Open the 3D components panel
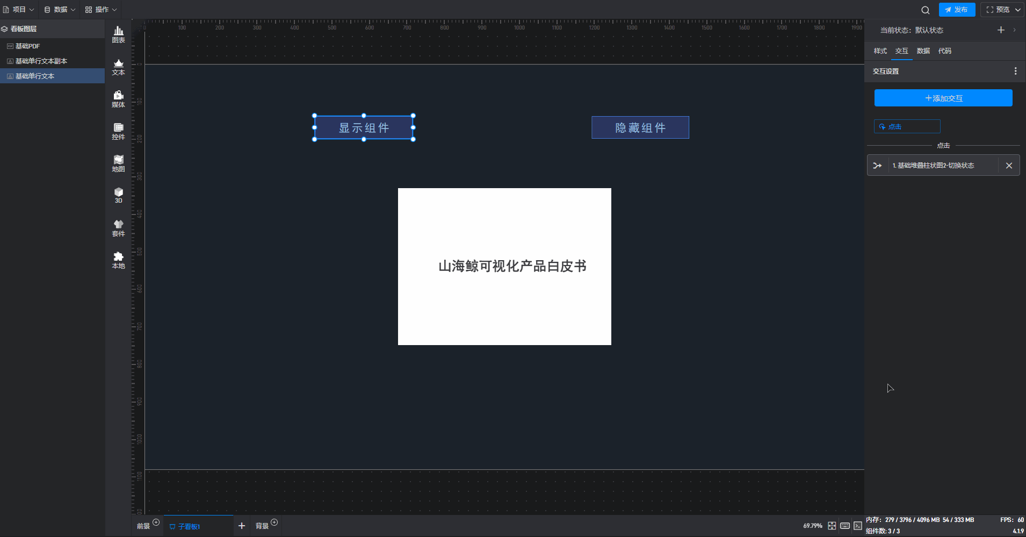Image resolution: width=1026 pixels, height=537 pixels. (x=118, y=195)
